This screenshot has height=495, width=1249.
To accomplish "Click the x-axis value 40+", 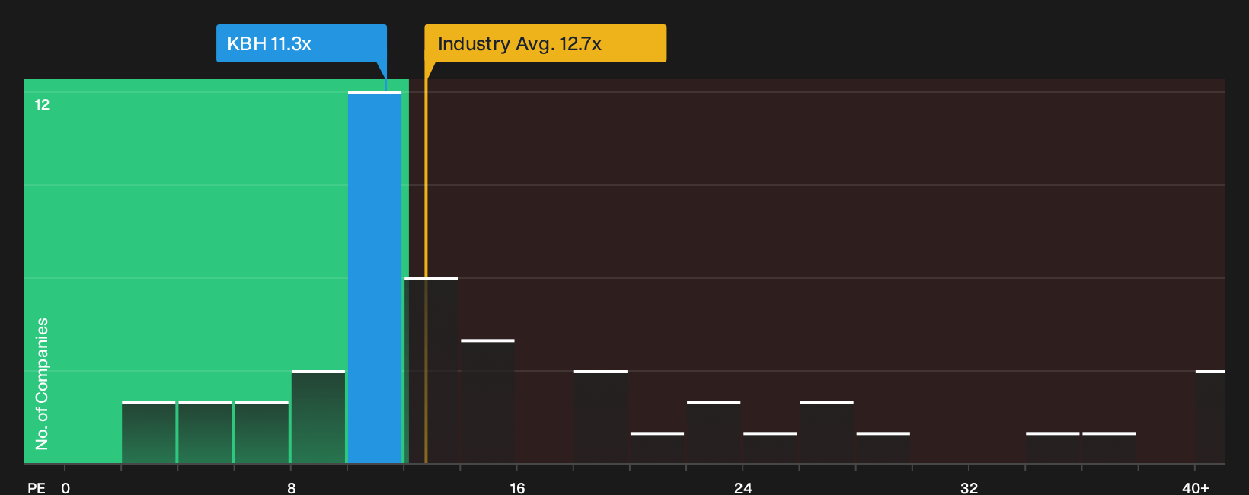I will 1195,487.
